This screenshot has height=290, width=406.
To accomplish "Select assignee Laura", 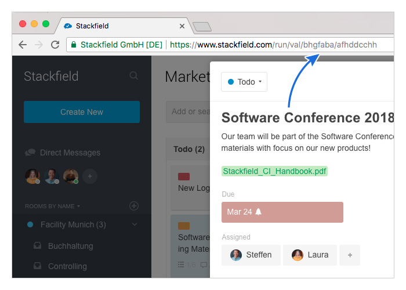I will (310, 255).
